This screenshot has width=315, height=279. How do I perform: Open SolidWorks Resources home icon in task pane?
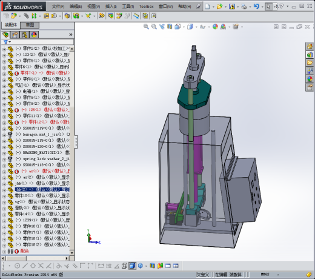point(310,47)
